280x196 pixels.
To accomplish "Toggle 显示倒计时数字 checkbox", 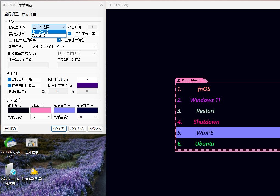I will pos(10,86).
